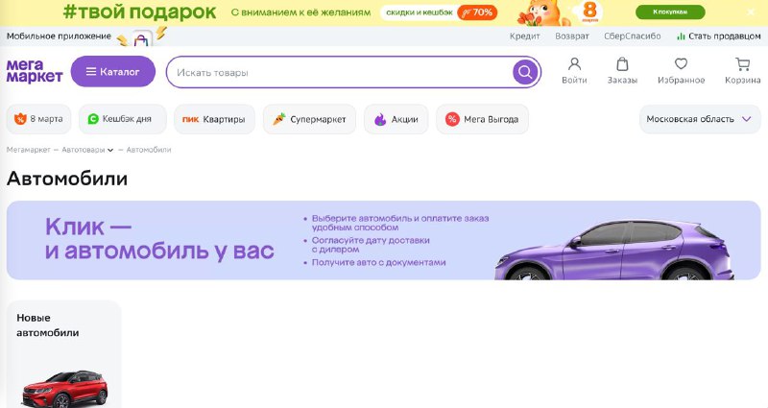Viewport: 768px width, 408px height.
Task: Click the Автомобили page heading
Action: pyautogui.click(x=67, y=179)
